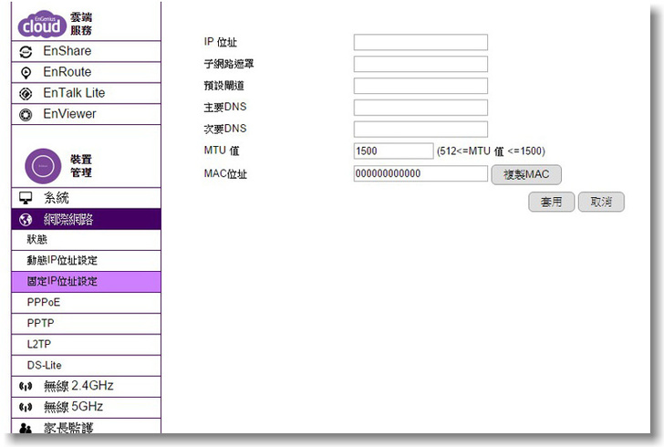Click the 主要DNS label text
Image resolution: width=664 pixels, height=447 pixels.
coord(225,108)
